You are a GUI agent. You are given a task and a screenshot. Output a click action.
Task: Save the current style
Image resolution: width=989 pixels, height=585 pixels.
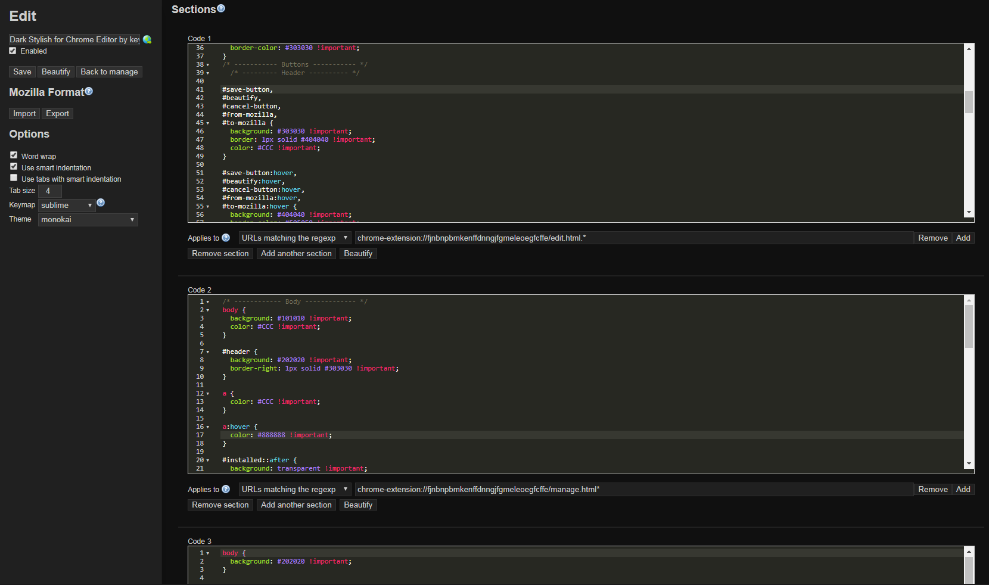click(x=21, y=71)
